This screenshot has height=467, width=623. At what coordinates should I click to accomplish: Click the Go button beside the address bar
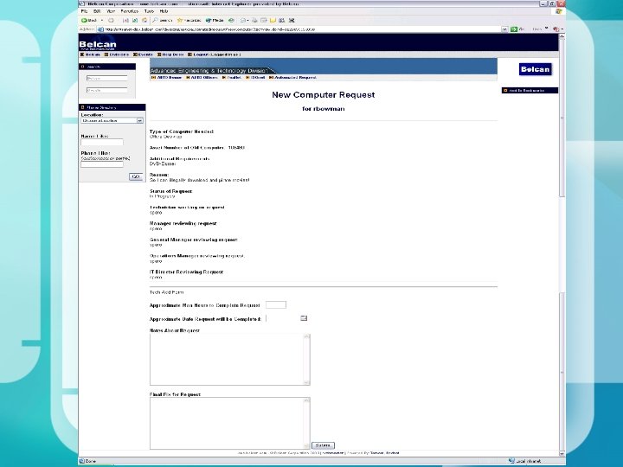pyautogui.click(x=517, y=29)
